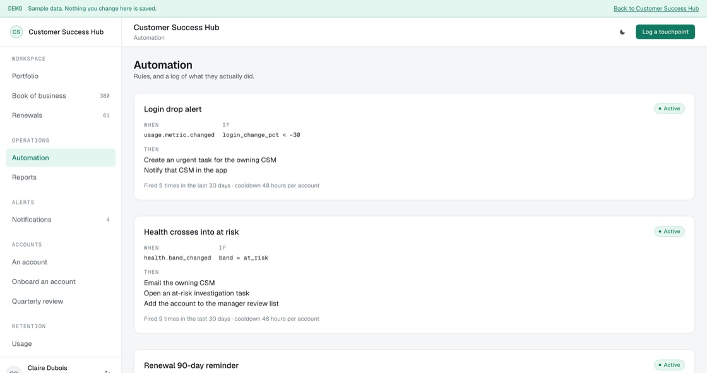This screenshot has height=373, width=707.
Task: Click Customer Success Hub sidebar title
Action: [66, 32]
